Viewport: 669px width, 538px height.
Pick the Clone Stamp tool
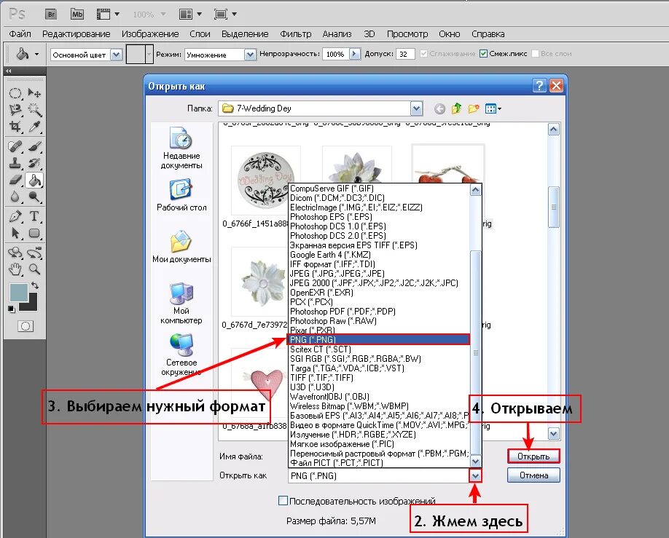(15, 163)
